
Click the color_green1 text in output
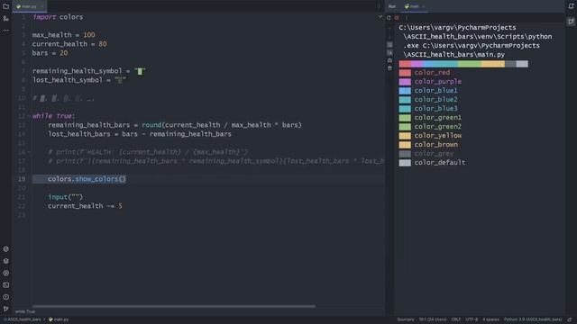pyautogui.click(x=437, y=118)
